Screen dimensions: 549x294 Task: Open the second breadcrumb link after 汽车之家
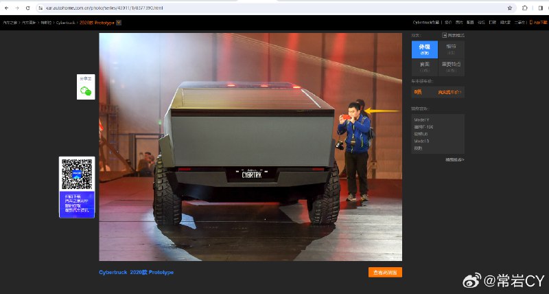[x=29, y=23]
